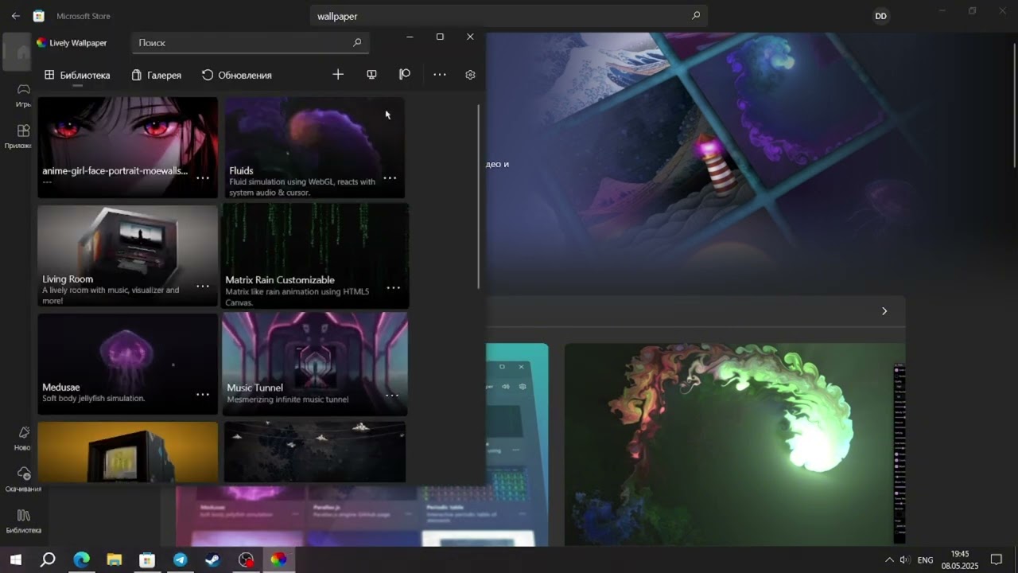Expand the Store section with right chevron

[x=884, y=311]
